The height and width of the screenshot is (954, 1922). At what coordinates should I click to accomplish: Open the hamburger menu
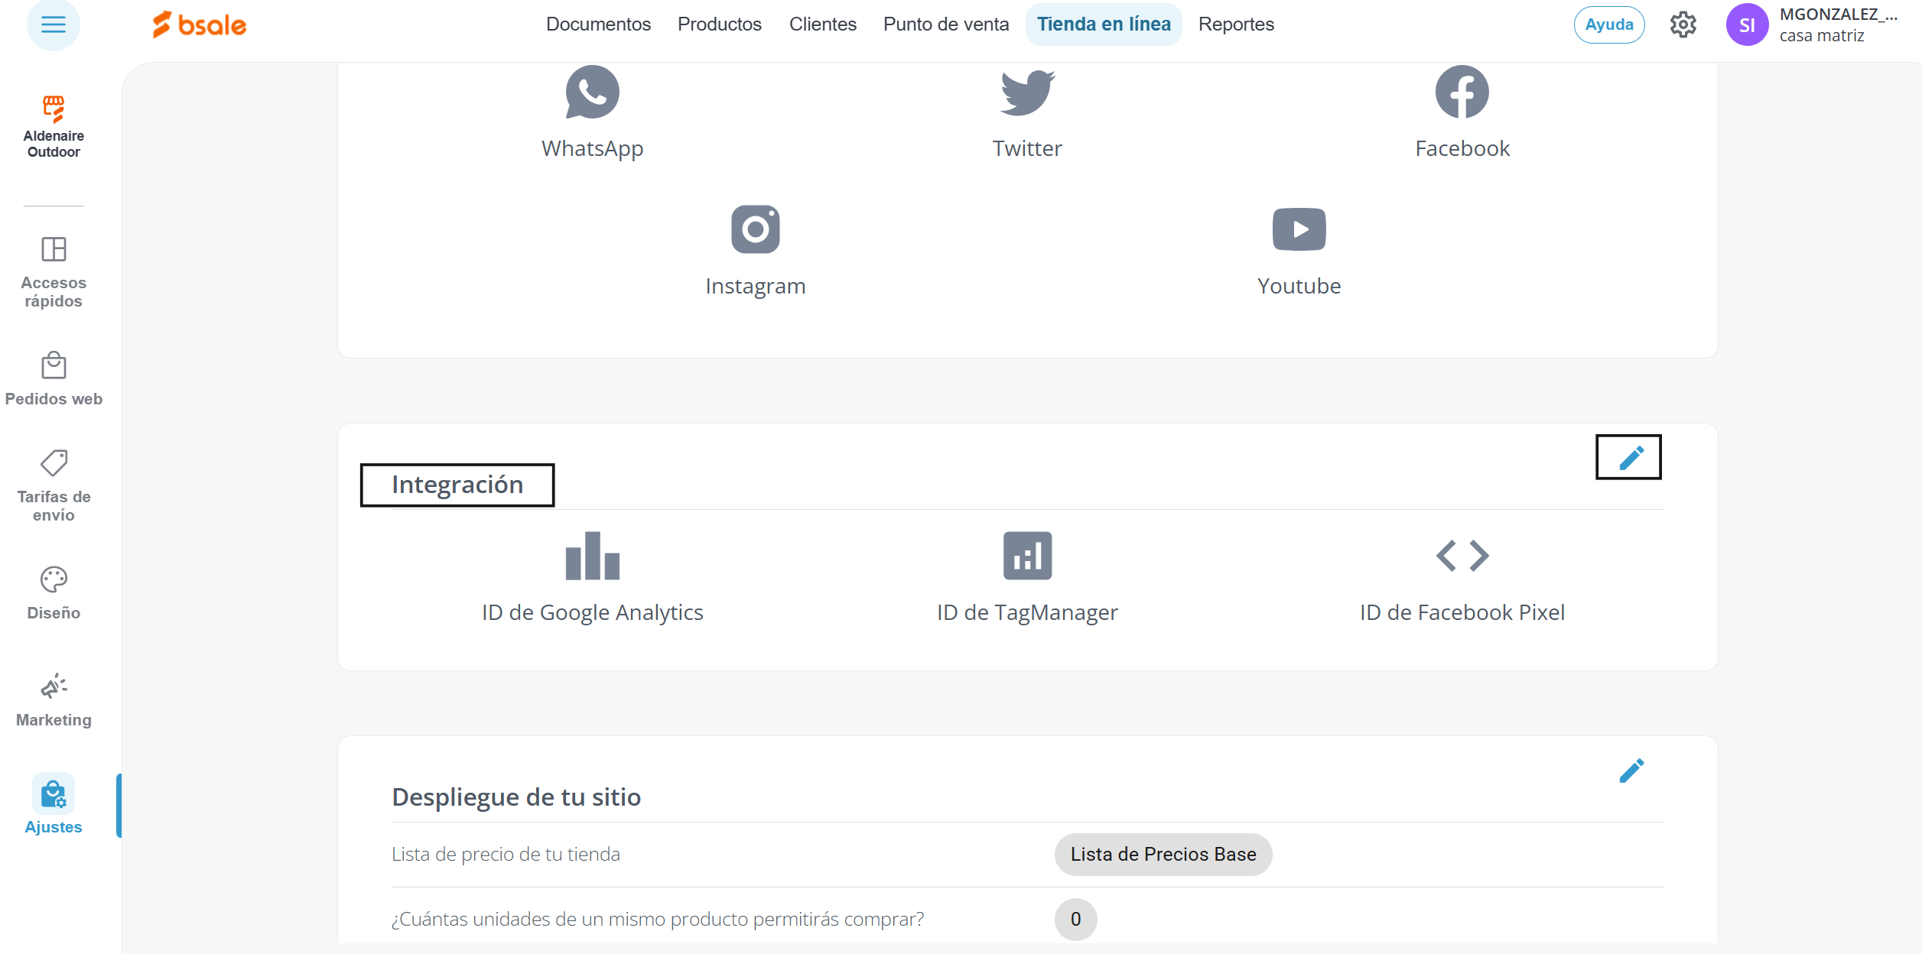coord(53,24)
